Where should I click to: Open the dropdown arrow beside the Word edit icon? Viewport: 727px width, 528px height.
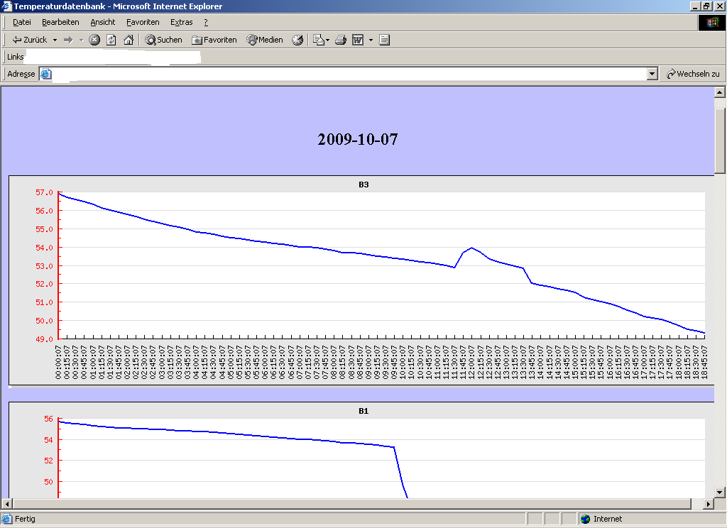tap(371, 40)
